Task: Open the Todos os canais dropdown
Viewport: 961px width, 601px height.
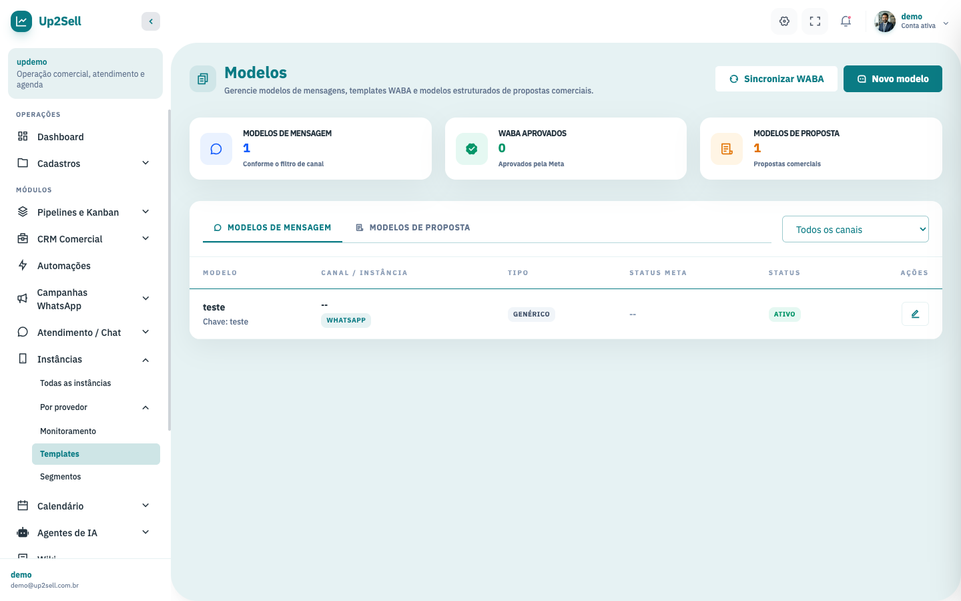Action: (x=856, y=229)
